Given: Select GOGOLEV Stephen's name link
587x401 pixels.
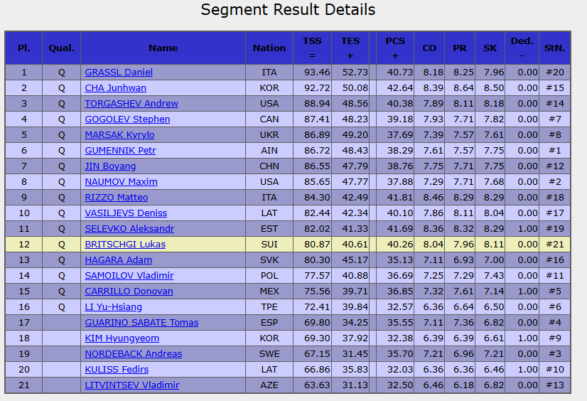Looking at the screenshot, I should 127,119.
